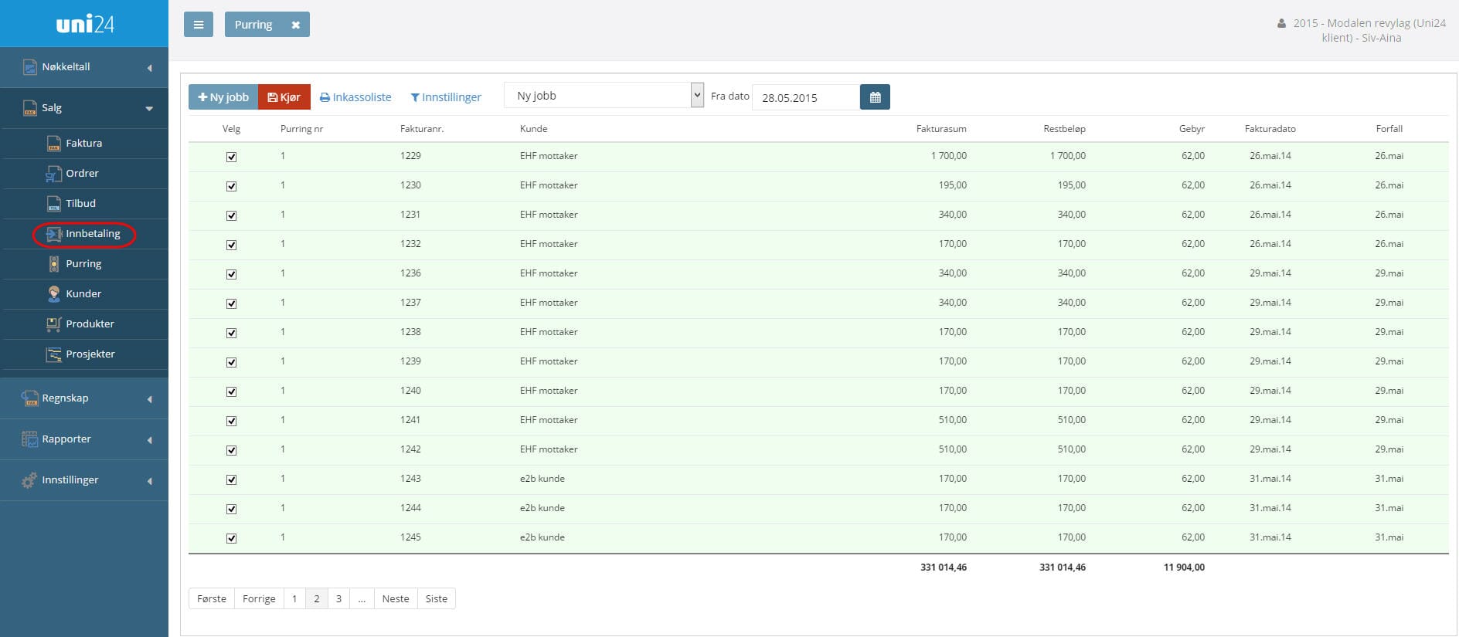Click the Faktura icon in sidebar
Viewport: 1459px width, 637px height.
click(54, 144)
